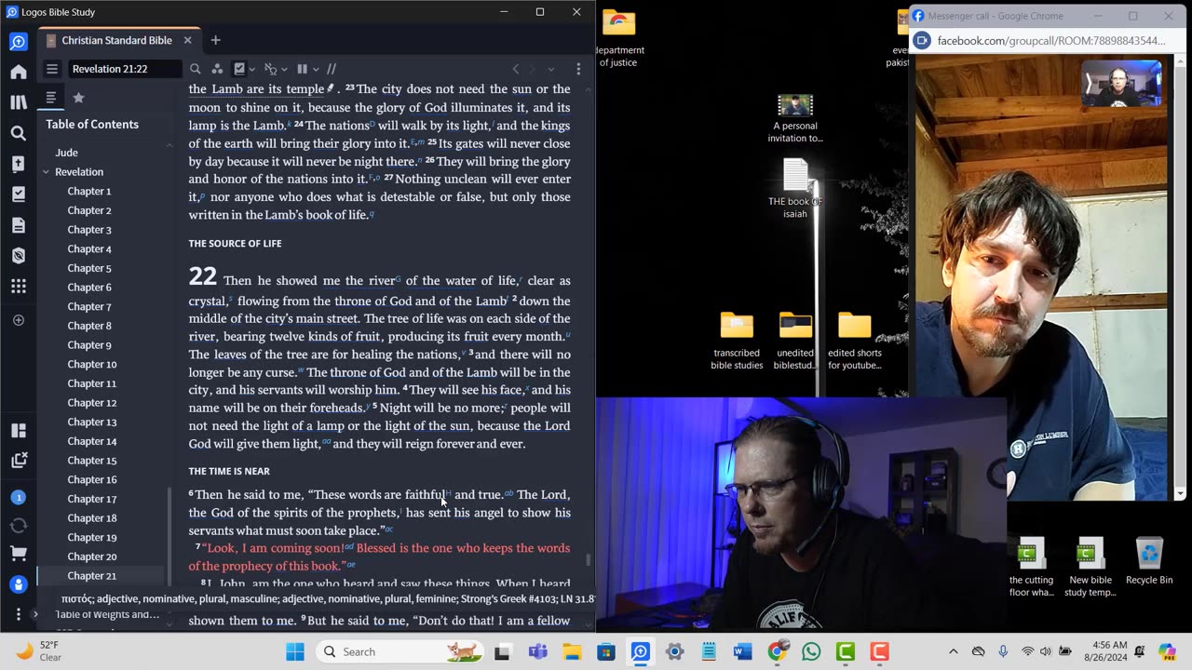This screenshot has height=670, width=1192.
Task: Open a new tab with plus button
Action: tap(215, 40)
